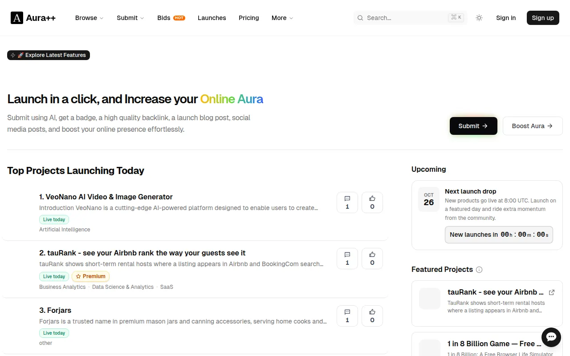Upvote VeoNano AI Video & Image Generator

(372, 202)
